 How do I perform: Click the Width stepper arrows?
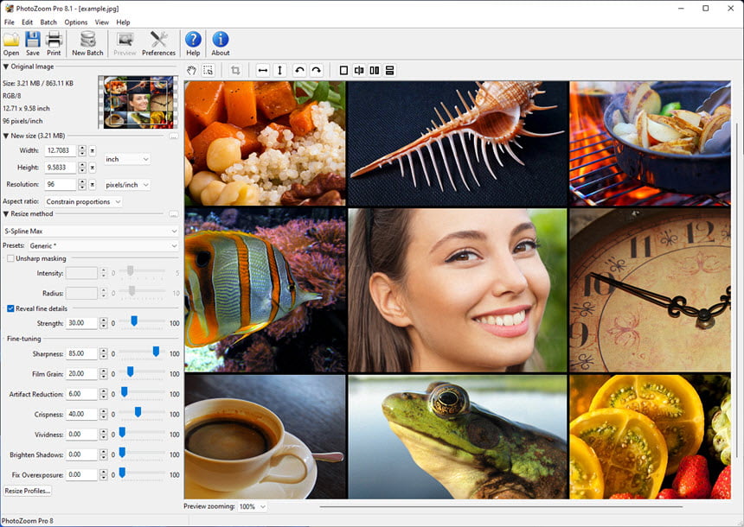point(82,150)
